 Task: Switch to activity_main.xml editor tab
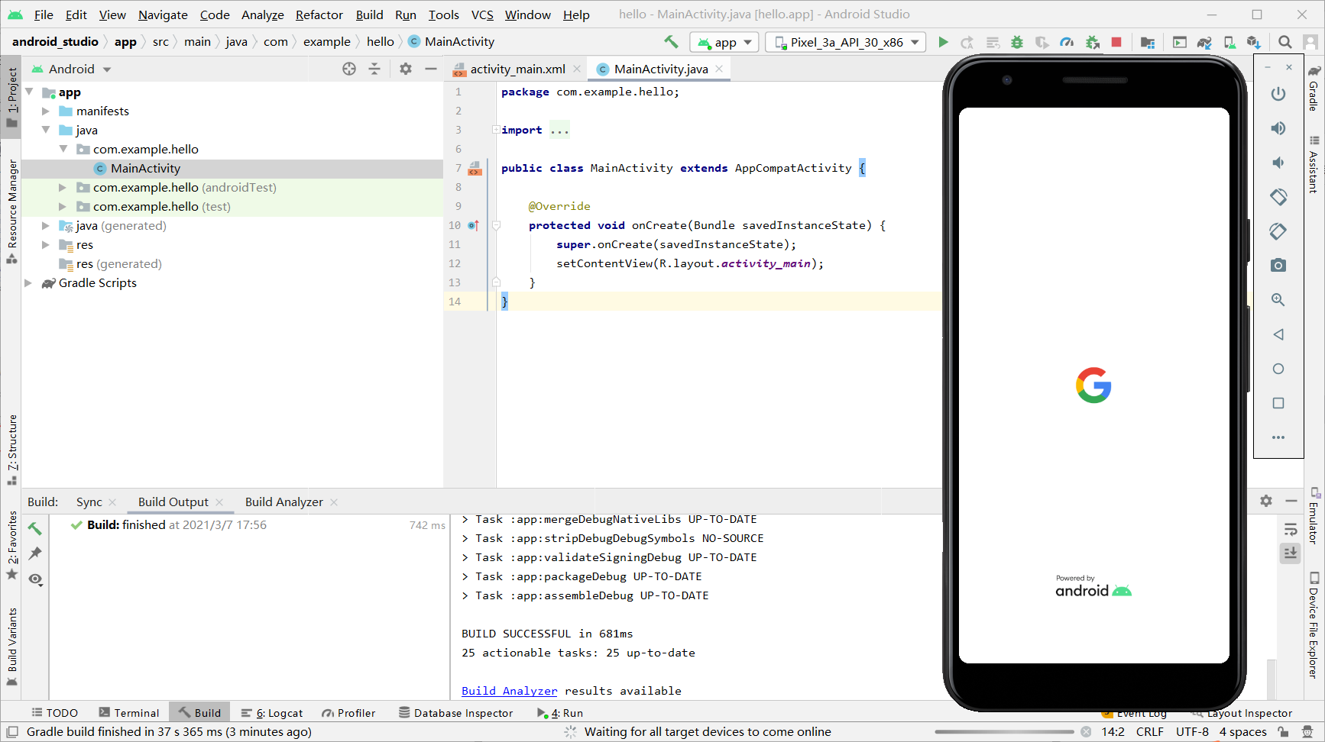[517, 69]
